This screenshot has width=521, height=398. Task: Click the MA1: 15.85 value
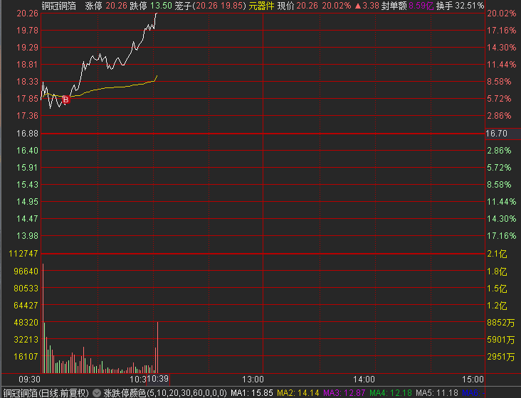(x=252, y=393)
